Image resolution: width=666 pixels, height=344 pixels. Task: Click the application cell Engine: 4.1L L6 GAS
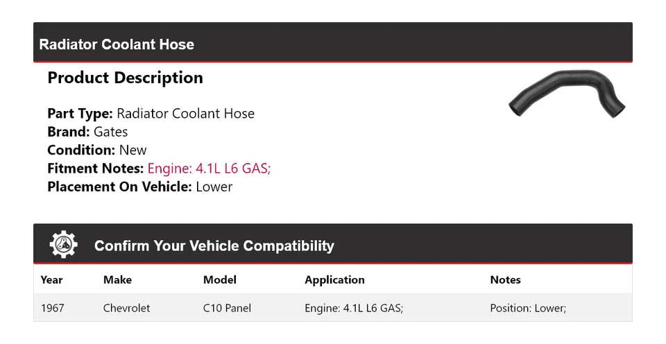coord(353,308)
